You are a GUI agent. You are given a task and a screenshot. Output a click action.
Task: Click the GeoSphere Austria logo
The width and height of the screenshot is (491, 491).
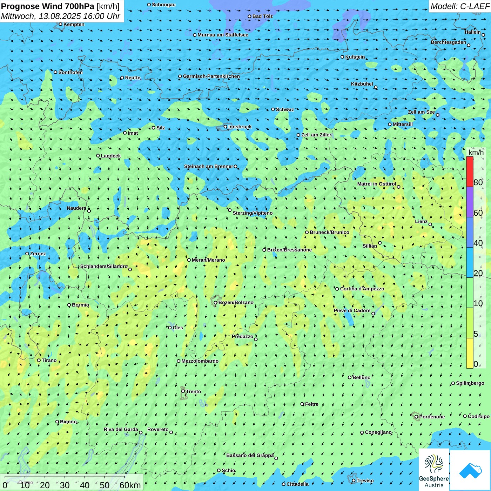click(x=434, y=470)
